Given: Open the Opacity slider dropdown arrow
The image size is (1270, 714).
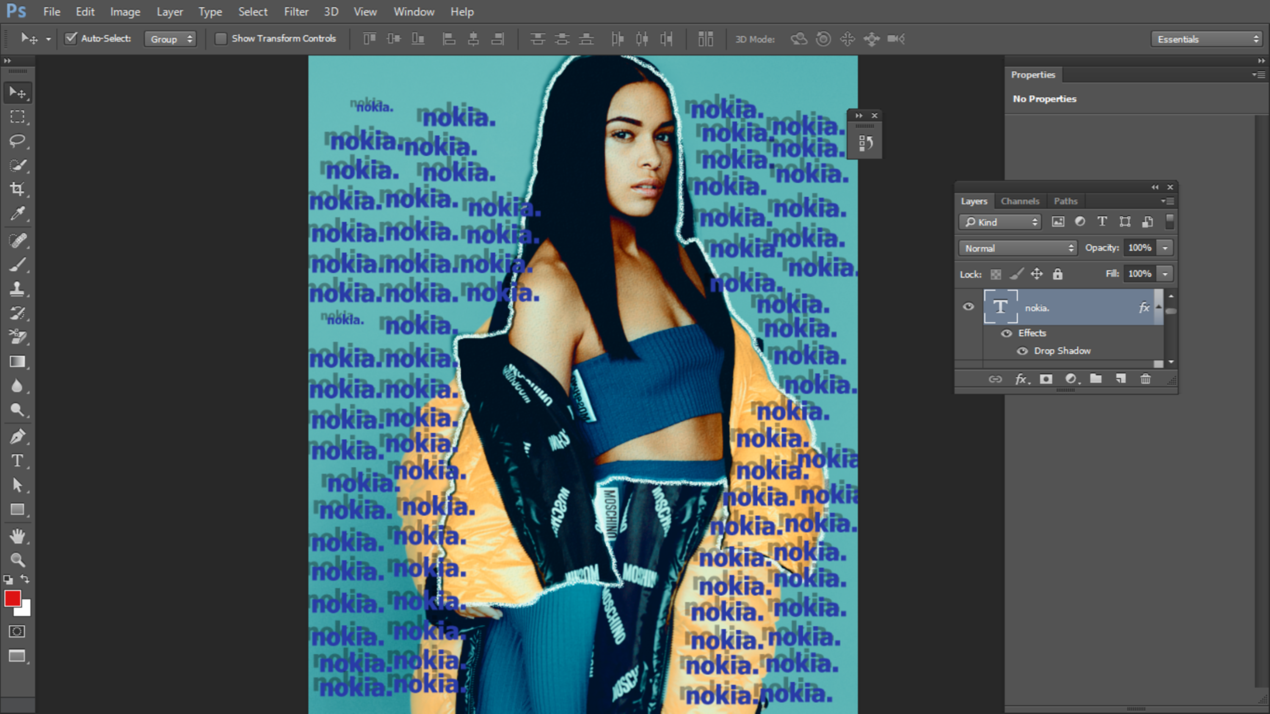Looking at the screenshot, I should coord(1165,248).
